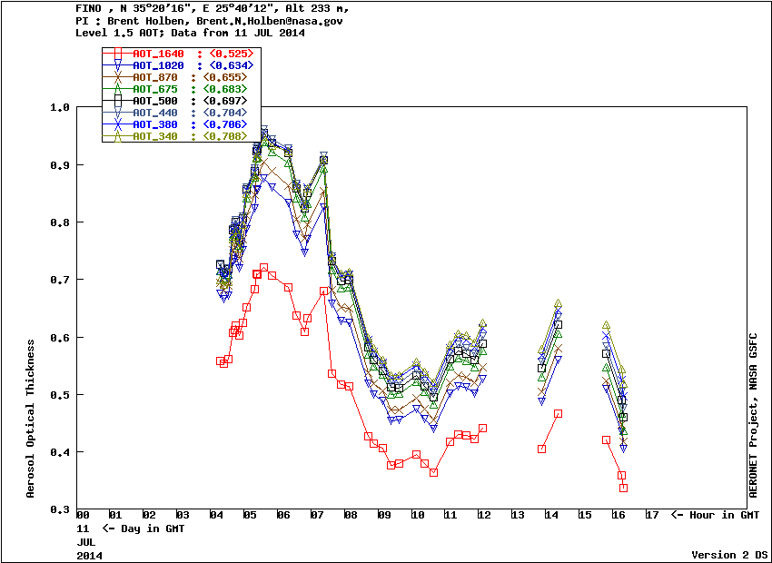Select the AOT_340 legend label

155,136
